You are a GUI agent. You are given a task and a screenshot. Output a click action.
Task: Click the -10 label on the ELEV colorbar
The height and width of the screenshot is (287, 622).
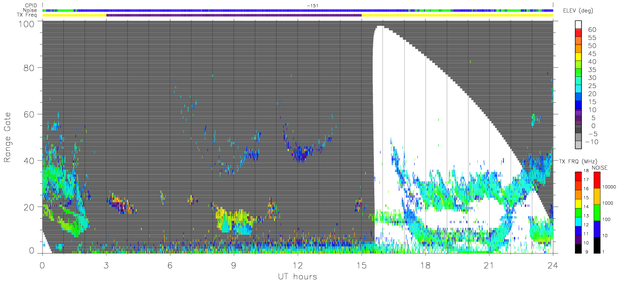pyautogui.click(x=591, y=142)
